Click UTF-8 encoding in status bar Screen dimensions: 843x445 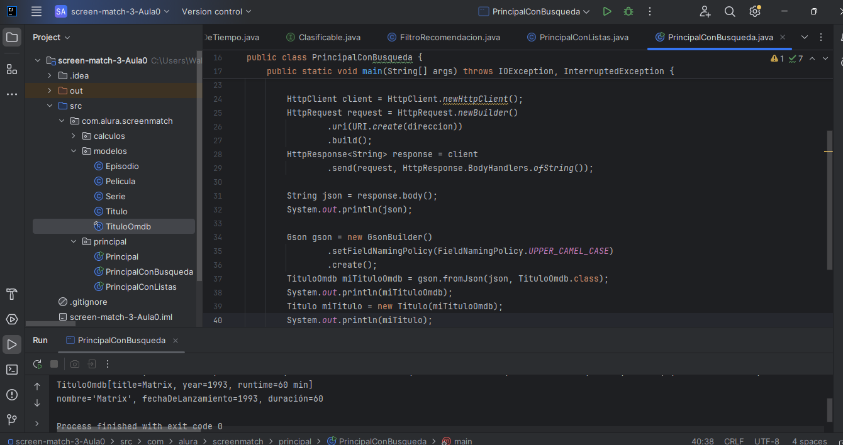767,441
